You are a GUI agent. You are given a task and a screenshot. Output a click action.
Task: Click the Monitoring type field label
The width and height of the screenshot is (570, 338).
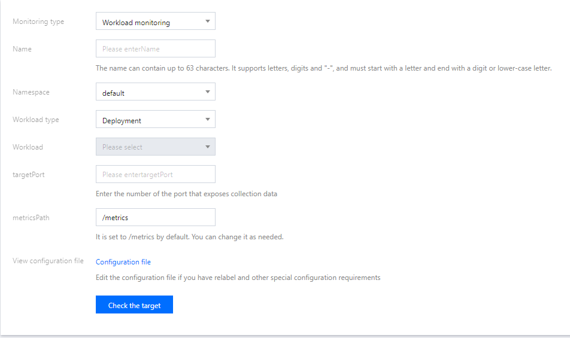click(x=38, y=22)
